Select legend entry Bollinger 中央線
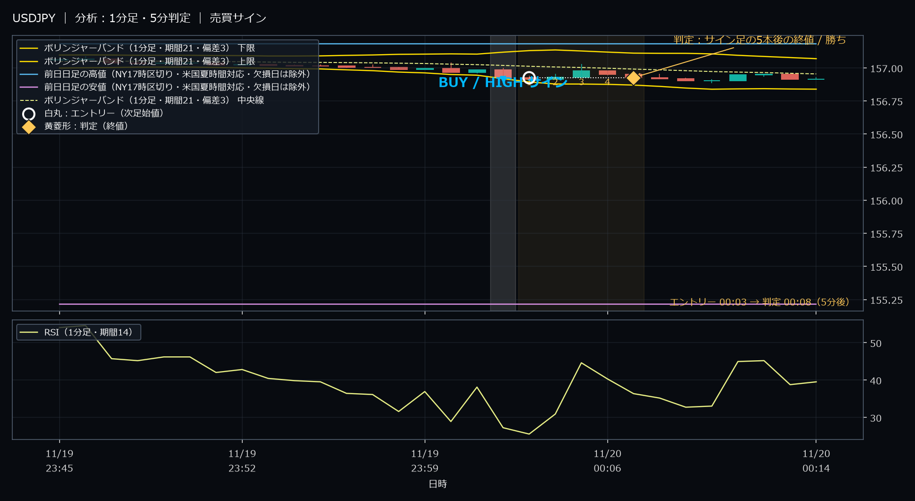The image size is (915, 501). (142, 100)
